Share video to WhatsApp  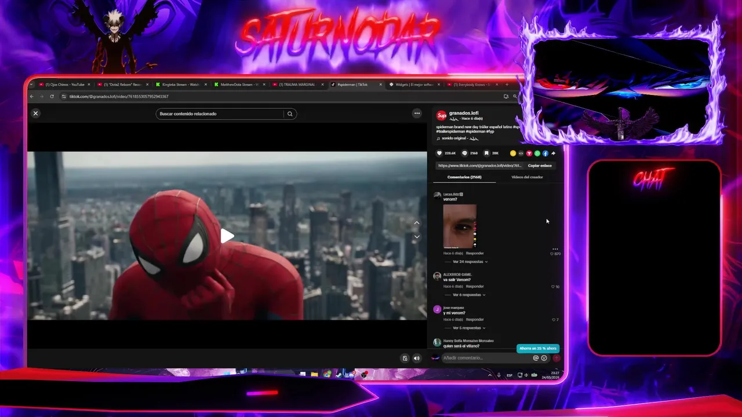(537, 153)
